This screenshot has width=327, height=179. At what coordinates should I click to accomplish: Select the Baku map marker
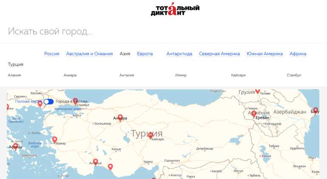[x=316, y=110]
